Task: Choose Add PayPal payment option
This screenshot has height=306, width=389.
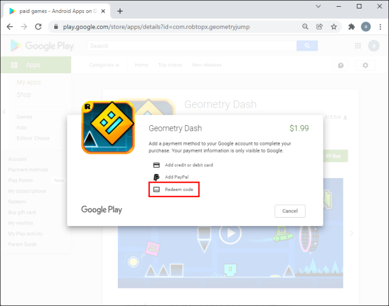Action: pos(176,177)
